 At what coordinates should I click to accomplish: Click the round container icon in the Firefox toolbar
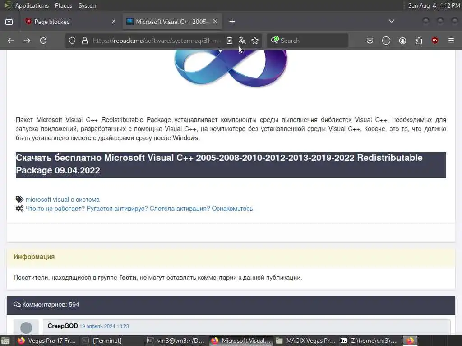pos(386,41)
